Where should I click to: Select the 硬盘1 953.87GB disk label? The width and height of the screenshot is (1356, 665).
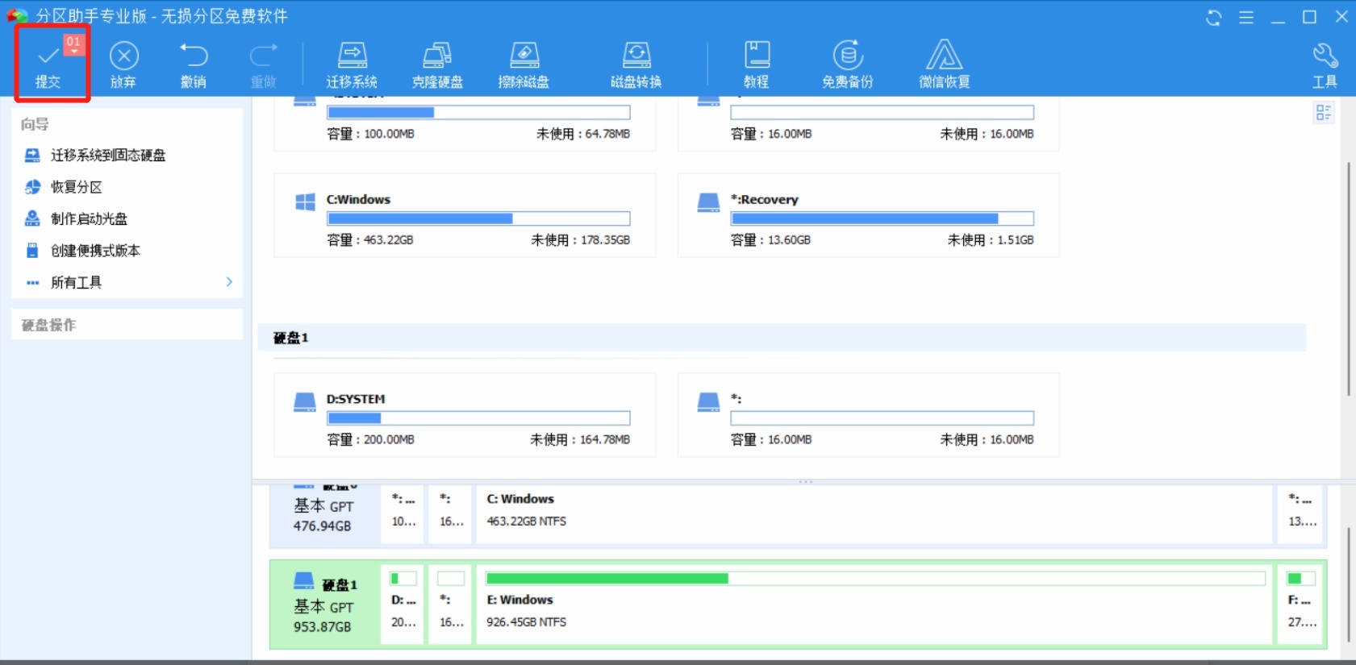[x=325, y=605]
